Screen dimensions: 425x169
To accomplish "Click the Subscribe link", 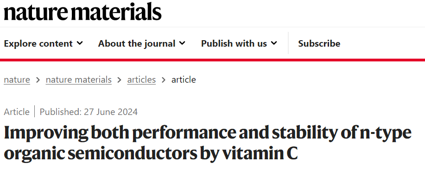I will pos(319,43).
